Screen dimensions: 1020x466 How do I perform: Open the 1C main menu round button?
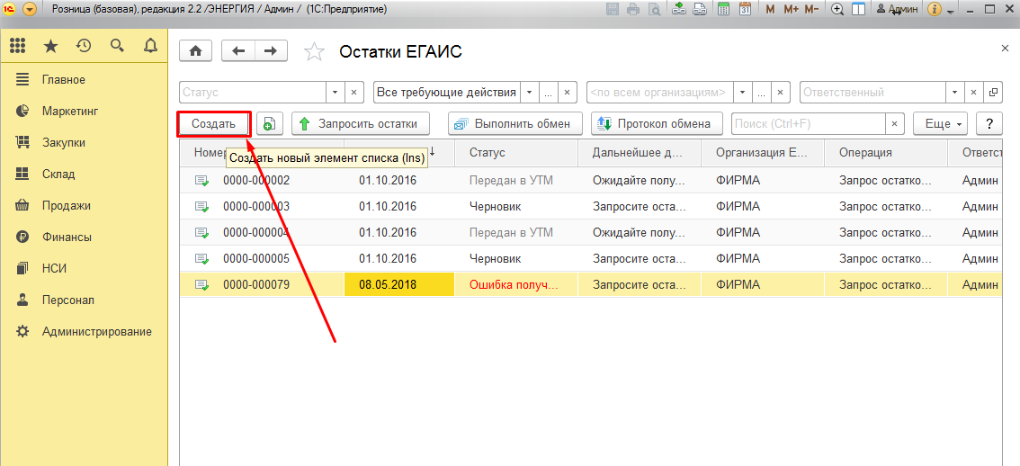[x=30, y=10]
